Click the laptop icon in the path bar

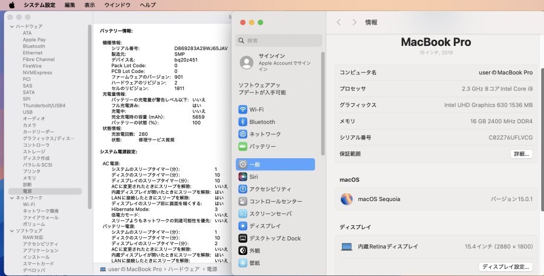(x=103, y=269)
